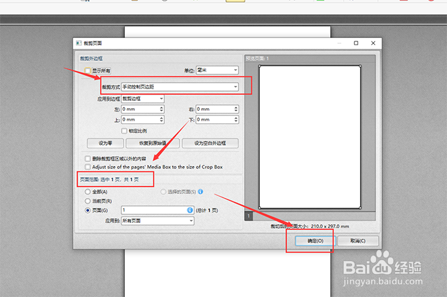The width and height of the screenshot is (447, 297).
Task: Click the 裁切后的页面大小 210.0 x 297.0 mm text
Action: tap(310, 226)
